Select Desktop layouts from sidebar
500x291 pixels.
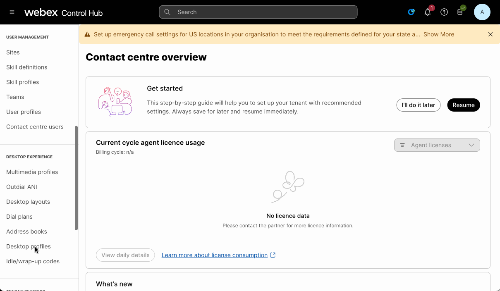(28, 202)
